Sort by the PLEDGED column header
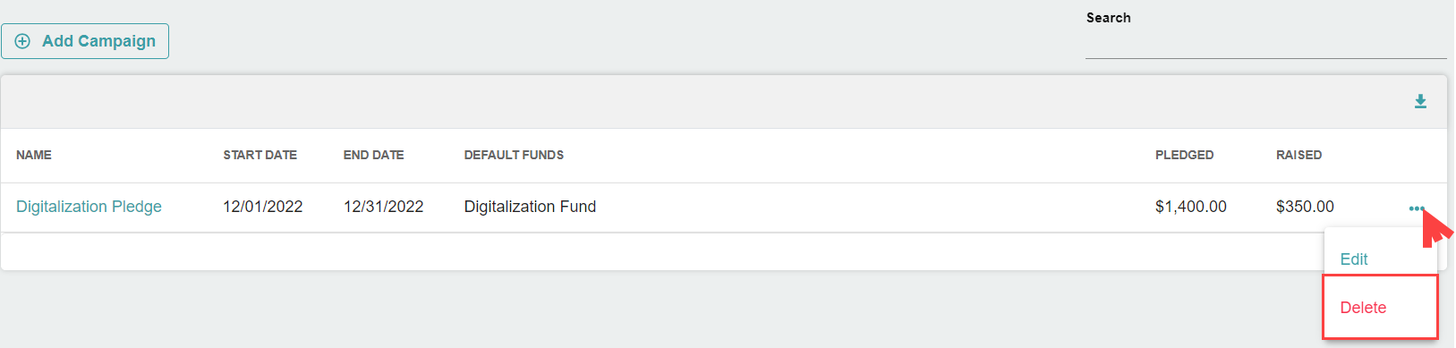The image size is (1456, 348). click(1184, 155)
